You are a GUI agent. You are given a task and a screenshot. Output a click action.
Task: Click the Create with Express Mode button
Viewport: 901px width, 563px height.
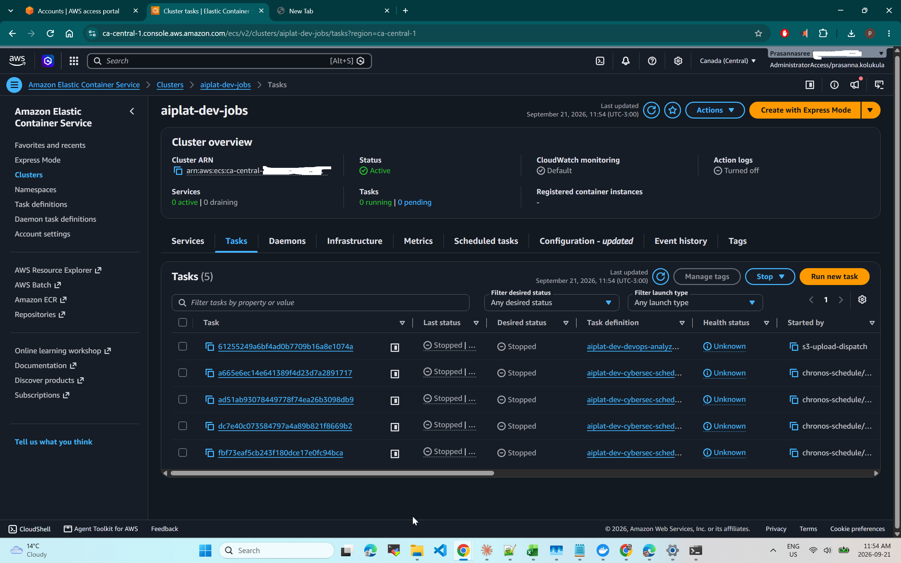pyautogui.click(x=805, y=110)
